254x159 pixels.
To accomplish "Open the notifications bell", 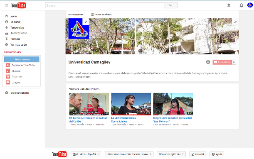I will pos(242,5).
